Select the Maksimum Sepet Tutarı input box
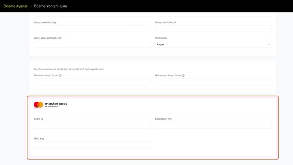The image size is (293, 165). pos(213,82)
